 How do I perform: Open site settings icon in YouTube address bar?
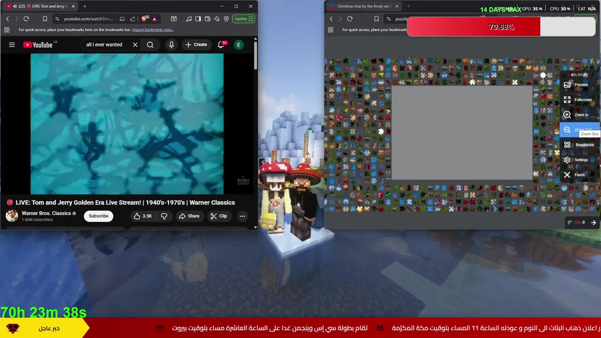pyautogui.click(x=57, y=19)
